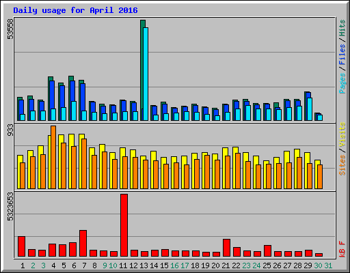Click the 'Pages' legend text
The width and height of the screenshot is (350, 273).
pyautogui.click(x=342, y=83)
